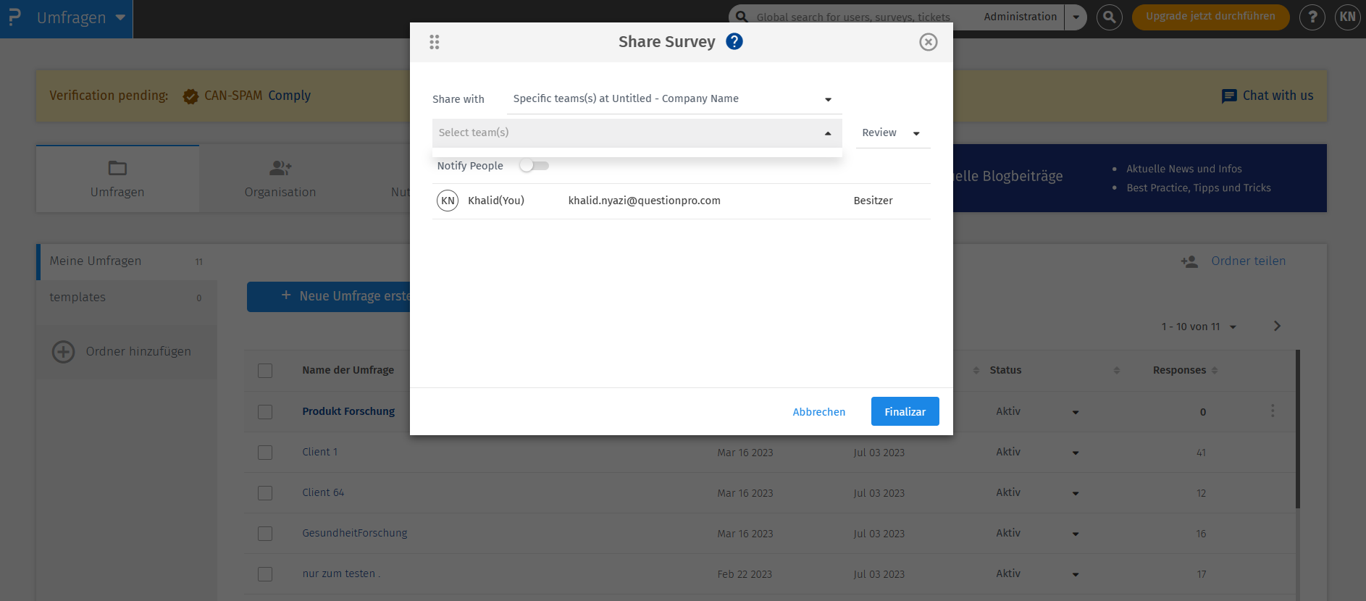
Task: Open the nur zum testen survey
Action: click(340, 573)
